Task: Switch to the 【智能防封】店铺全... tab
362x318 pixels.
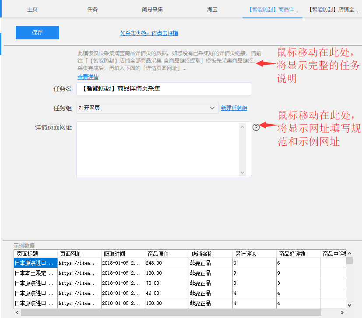Action: [332, 10]
